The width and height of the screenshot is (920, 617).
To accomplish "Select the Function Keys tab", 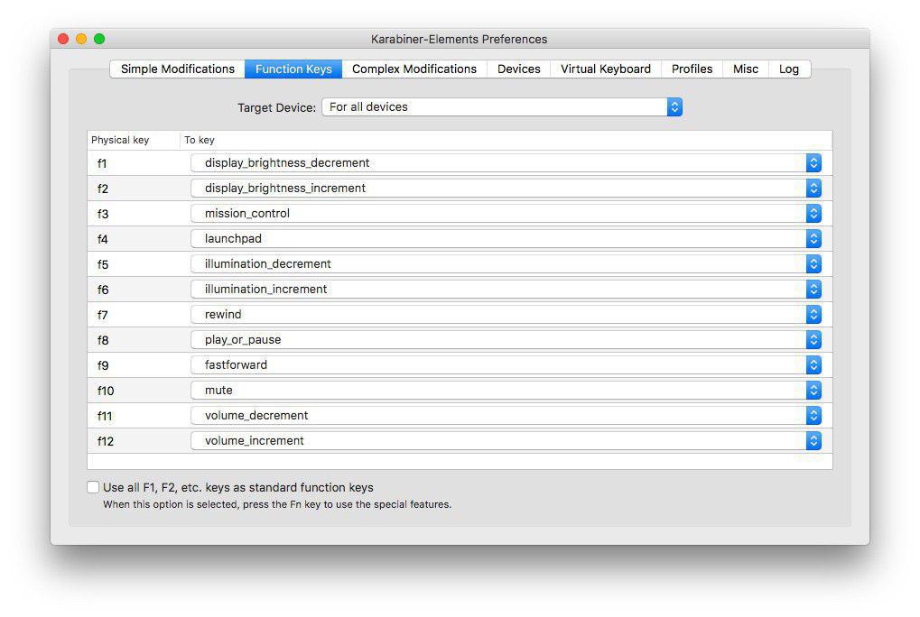I will pyautogui.click(x=293, y=69).
